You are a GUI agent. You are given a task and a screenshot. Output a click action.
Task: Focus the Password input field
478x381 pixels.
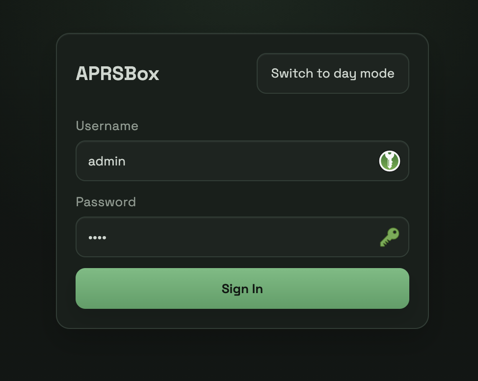(242, 237)
